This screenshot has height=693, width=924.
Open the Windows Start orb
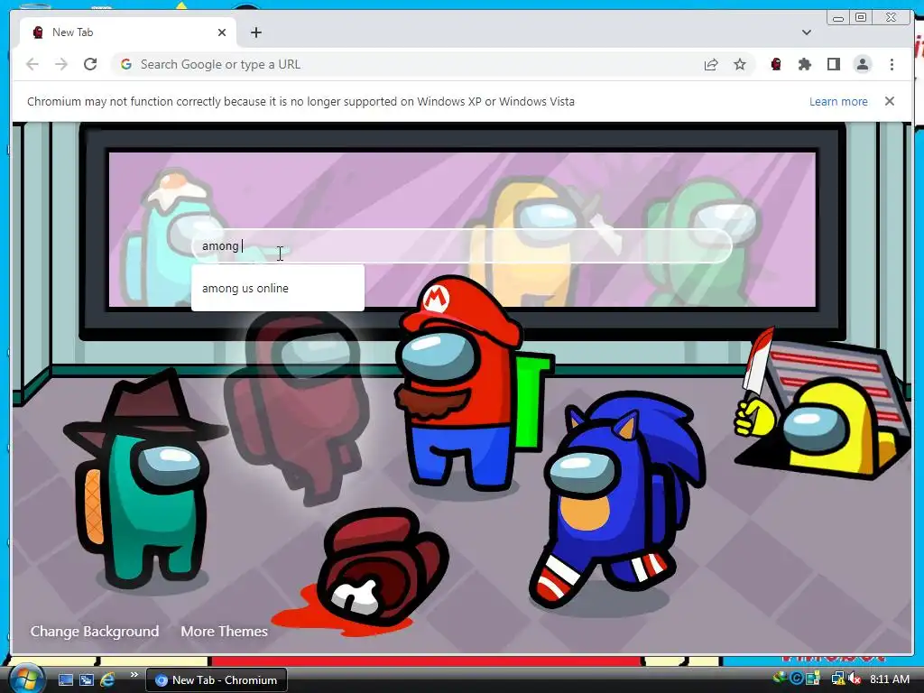pos(25,679)
